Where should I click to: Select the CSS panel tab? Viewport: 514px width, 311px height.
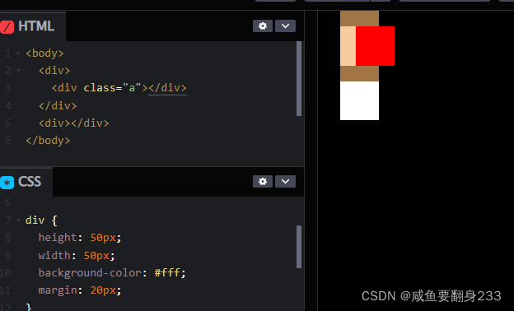coord(26,182)
